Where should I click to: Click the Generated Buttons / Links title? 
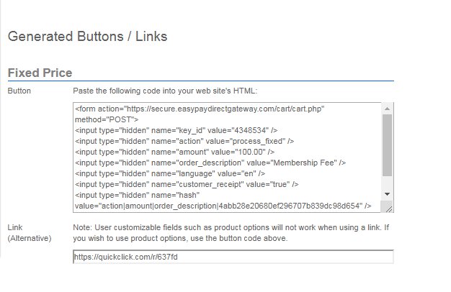[87, 37]
